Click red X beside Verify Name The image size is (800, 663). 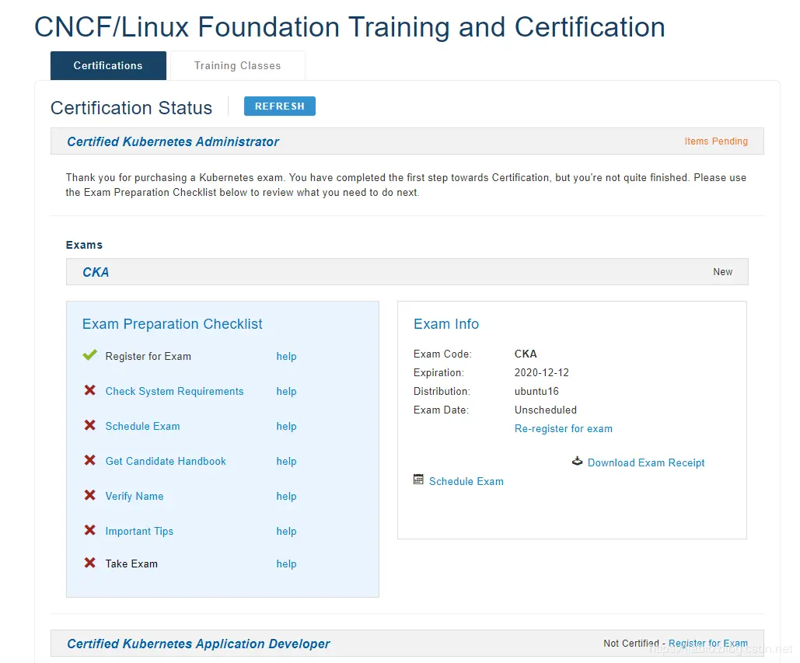90,494
